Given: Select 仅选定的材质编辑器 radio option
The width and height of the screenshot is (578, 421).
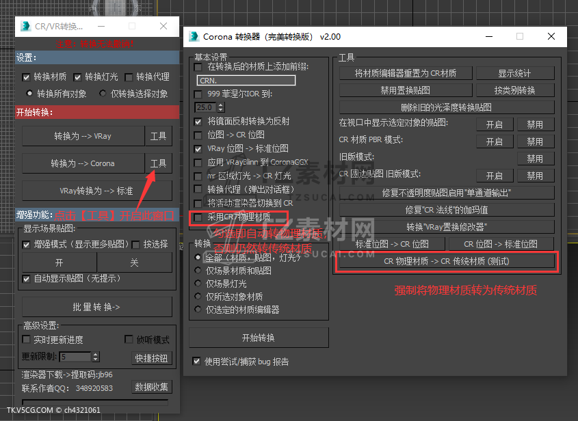Looking at the screenshot, I should click(x=198, y=310).
